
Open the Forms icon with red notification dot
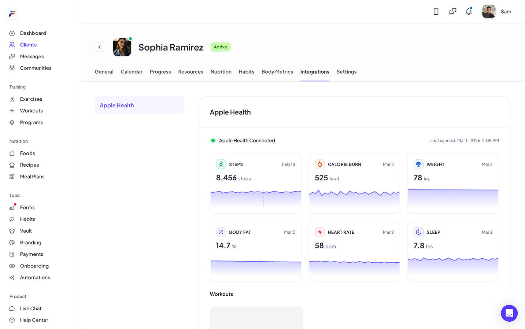(x=12, y=207)
